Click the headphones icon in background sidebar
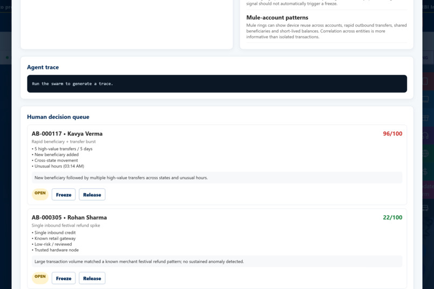Image resolution: width=434 pixels, height=289 pixels. coord(425,136)
